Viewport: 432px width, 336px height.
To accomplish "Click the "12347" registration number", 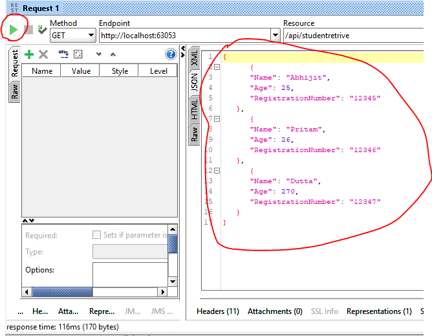I will point(365,202).
